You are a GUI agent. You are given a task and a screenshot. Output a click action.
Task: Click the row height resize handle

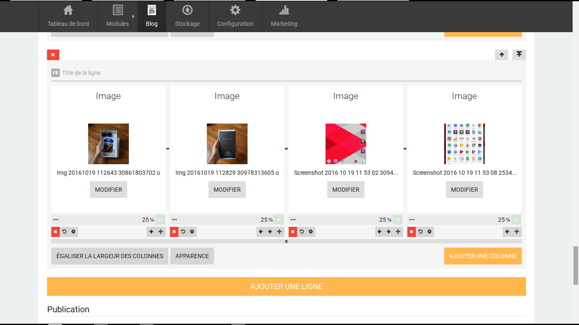(287, 241)
